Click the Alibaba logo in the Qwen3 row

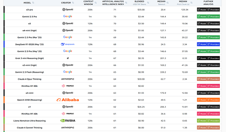[67, 100]
